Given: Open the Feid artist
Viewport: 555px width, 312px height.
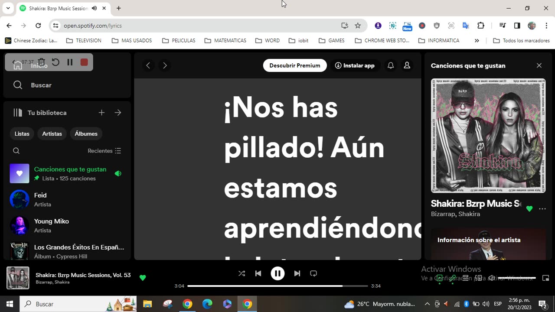Looking at the screenshot, I should point(67,199).
